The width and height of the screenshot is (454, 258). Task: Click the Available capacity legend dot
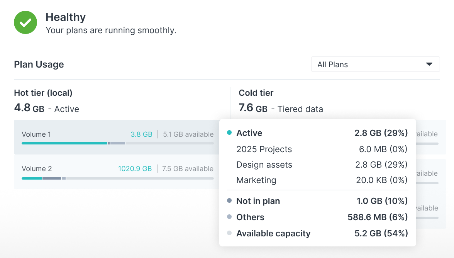click(x=229, y=233)
